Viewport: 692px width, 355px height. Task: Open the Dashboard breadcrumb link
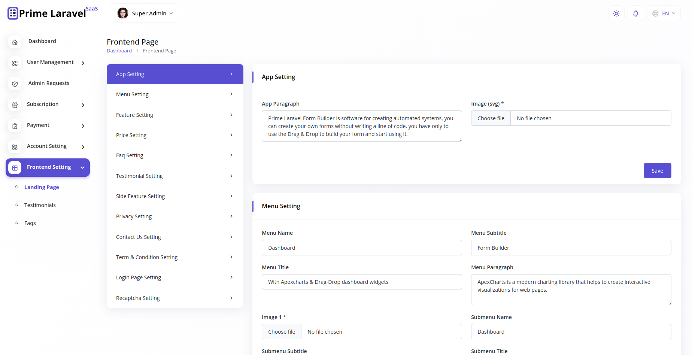tap(119, 51)
